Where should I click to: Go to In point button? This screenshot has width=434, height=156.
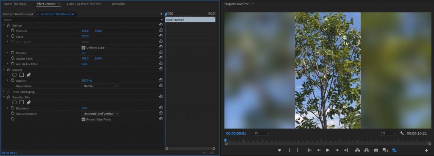coord(309,150)
